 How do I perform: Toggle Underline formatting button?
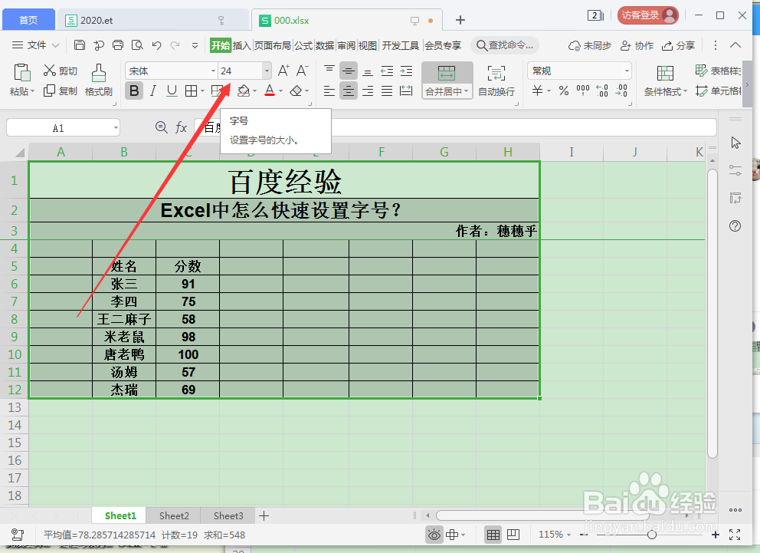[x=172, y=91]
